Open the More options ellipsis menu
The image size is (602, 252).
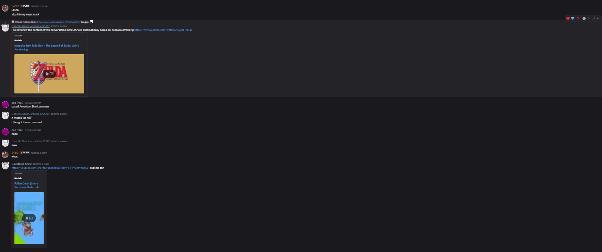click(x=599, y=19)
